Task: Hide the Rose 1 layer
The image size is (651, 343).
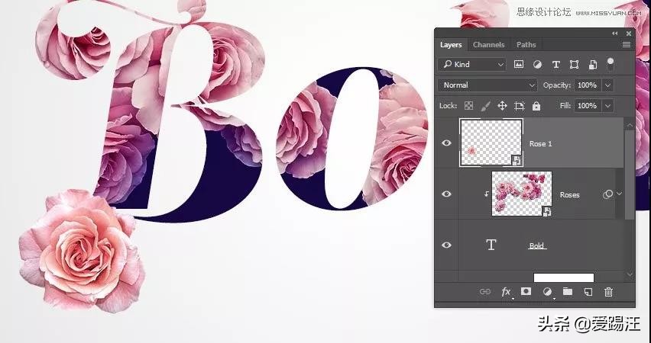Action: click(x=446, y=143)
